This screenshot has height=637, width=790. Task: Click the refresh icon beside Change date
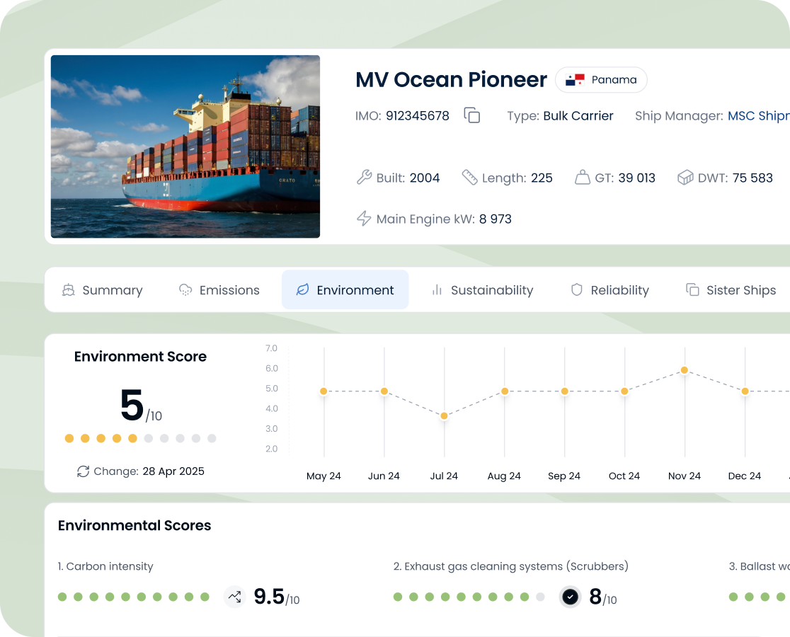(x=84, y=471)
